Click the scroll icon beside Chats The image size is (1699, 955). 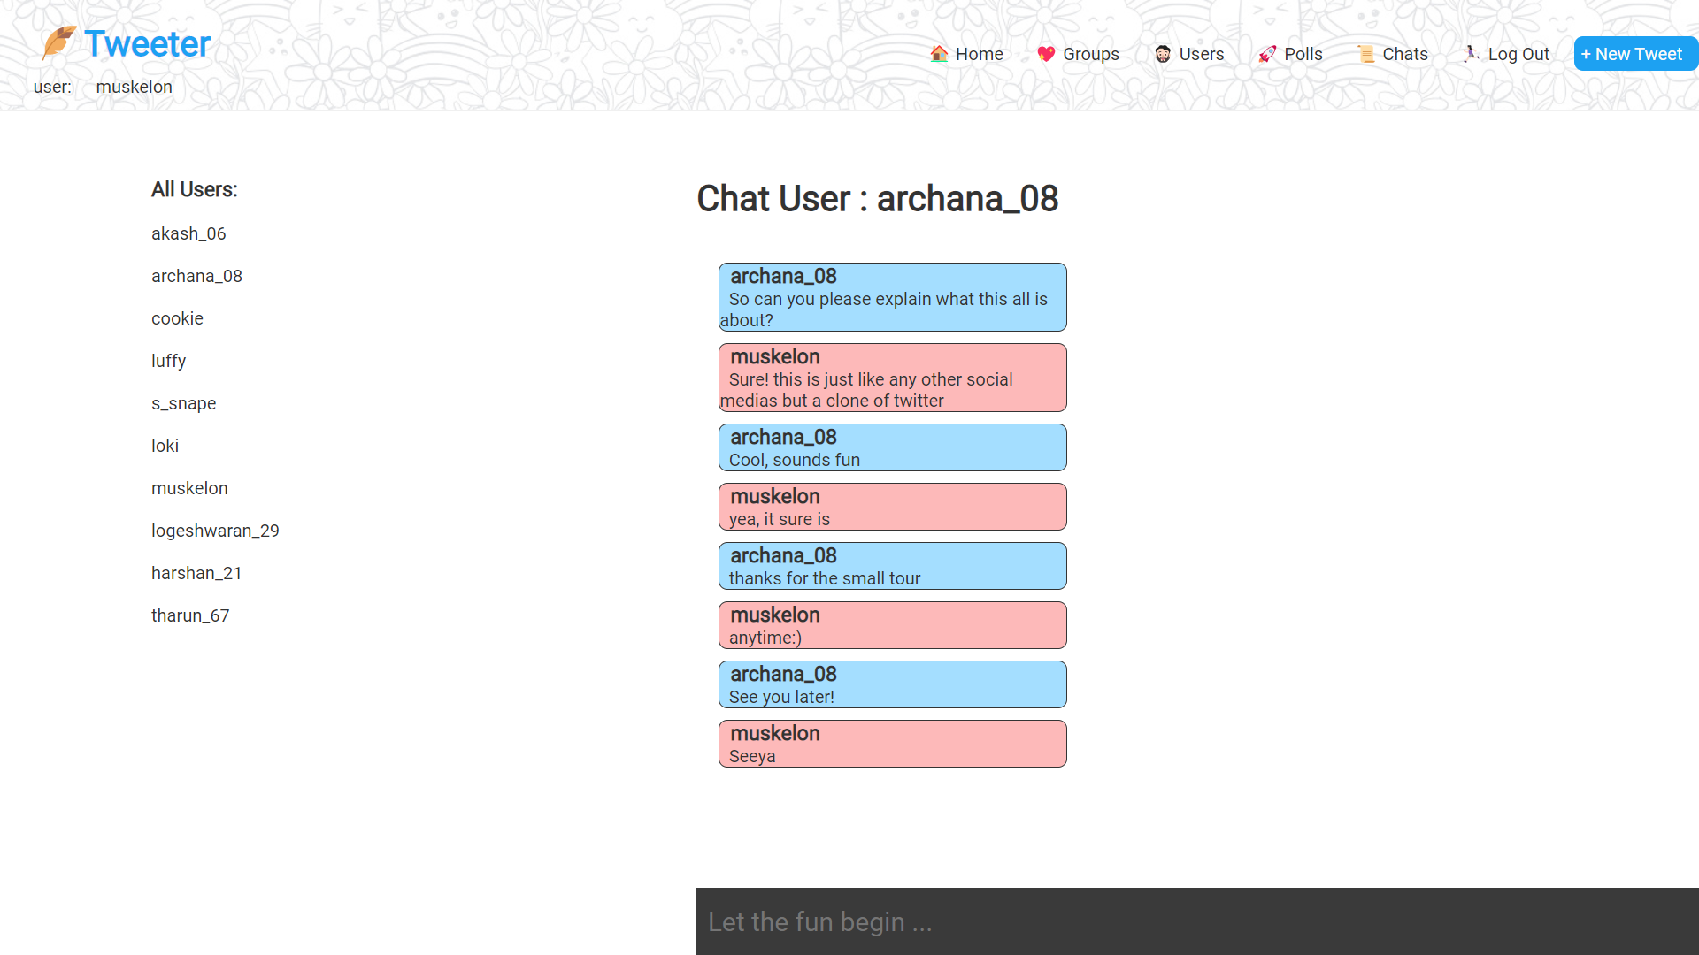tap(1366, 54)
